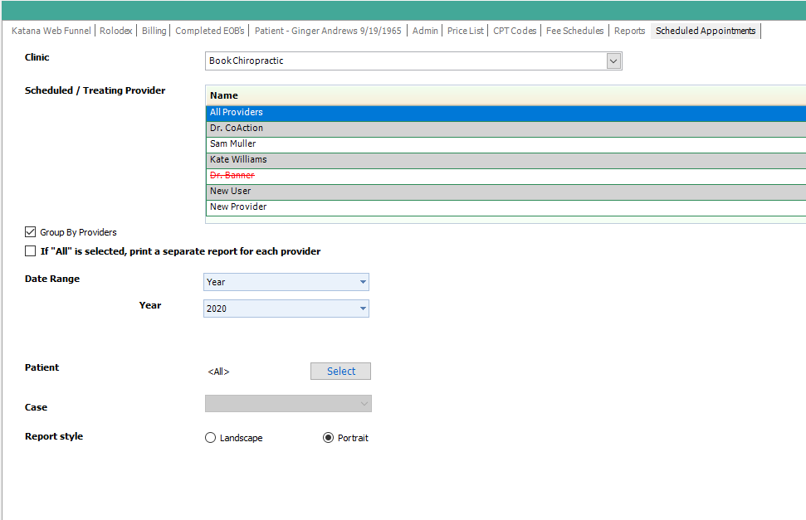This screenshot has height=520, width=806.
Task: Open the disabled Case dropdown
Action: pos(288,404)
